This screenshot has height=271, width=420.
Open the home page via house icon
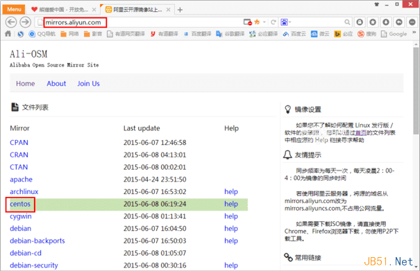click(x=8, y=34)
